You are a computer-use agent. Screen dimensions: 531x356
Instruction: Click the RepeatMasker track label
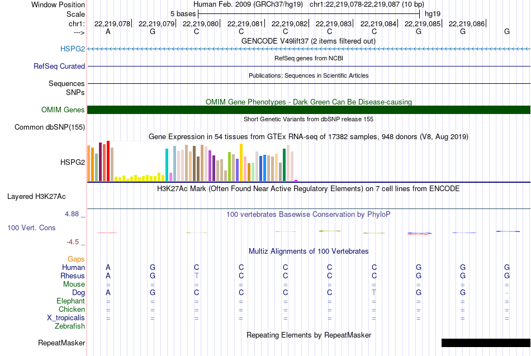click(x=61, y=343)
